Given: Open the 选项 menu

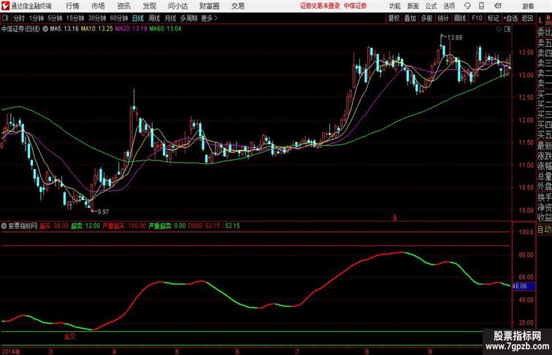Looking at the screenshot, I should click(x=449, y=6).
